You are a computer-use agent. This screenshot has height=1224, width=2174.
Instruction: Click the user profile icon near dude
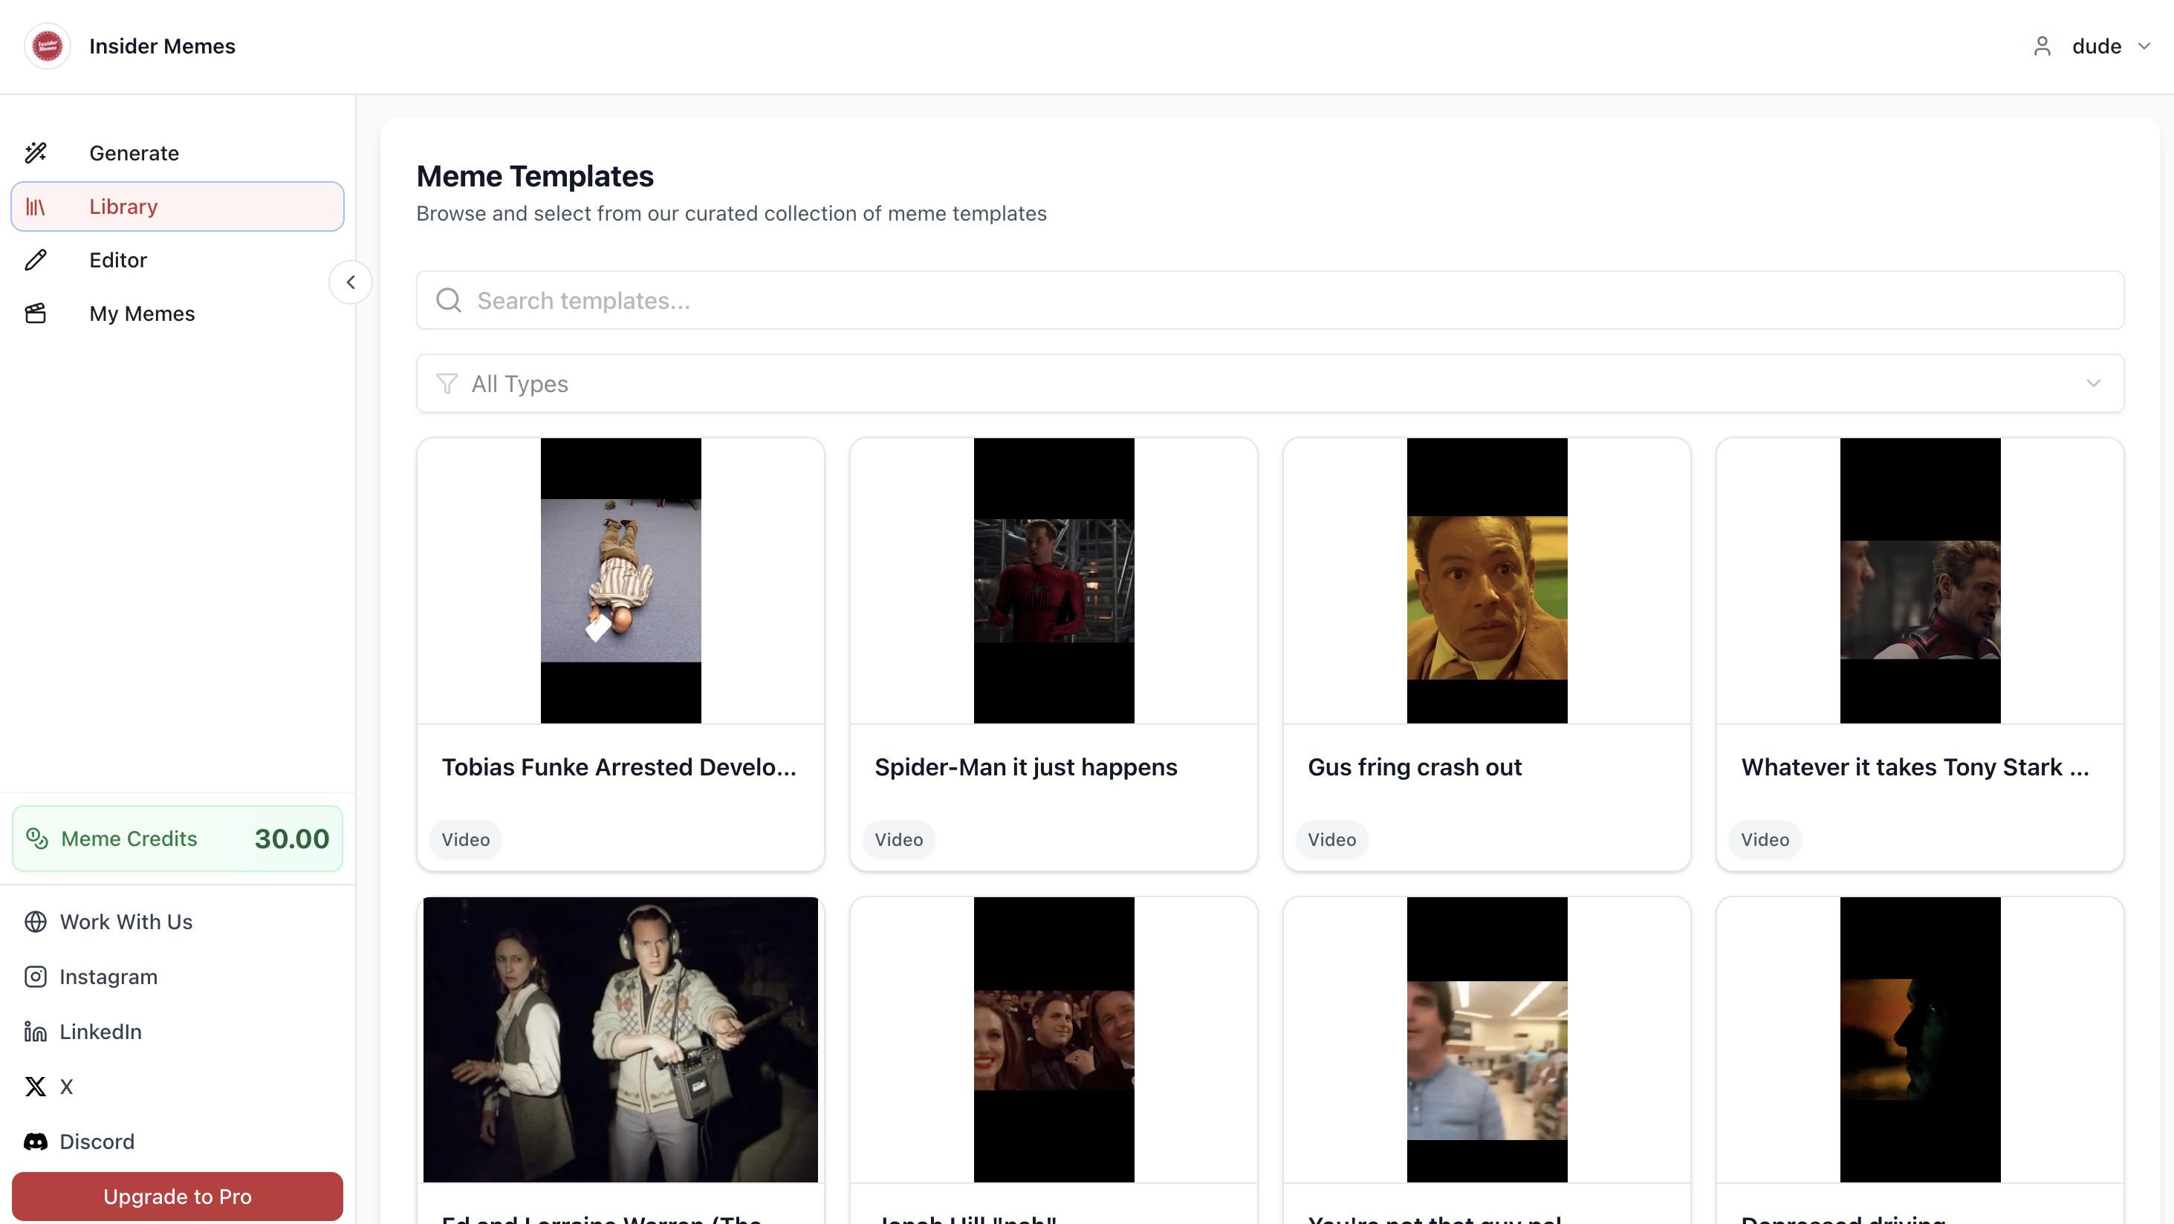[x=2043, y=45]
